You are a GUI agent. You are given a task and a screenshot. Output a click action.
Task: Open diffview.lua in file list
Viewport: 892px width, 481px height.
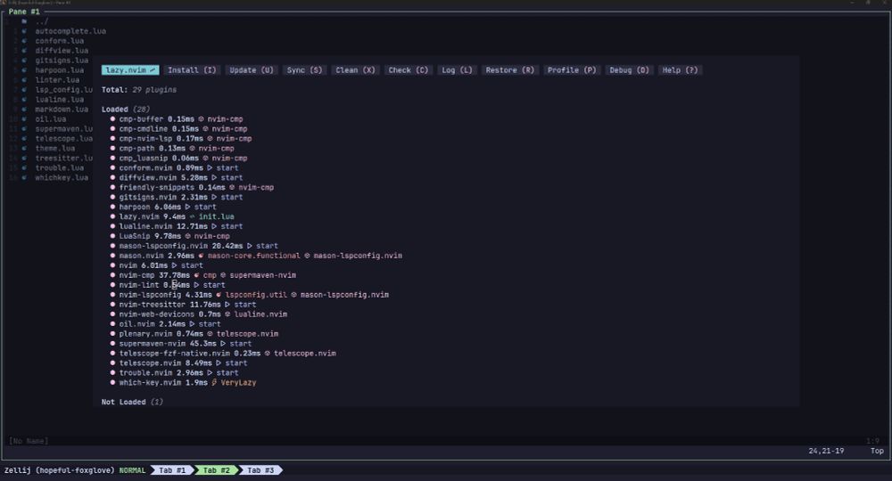62,51
